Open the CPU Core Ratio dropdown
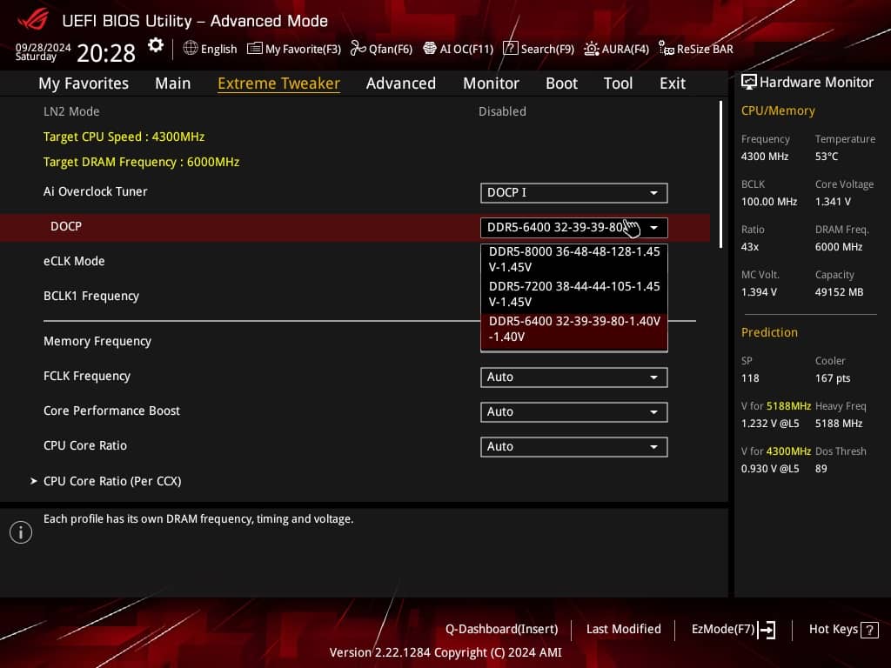The height and width of the screenshot is (668, 891). (x=574, y=446)
